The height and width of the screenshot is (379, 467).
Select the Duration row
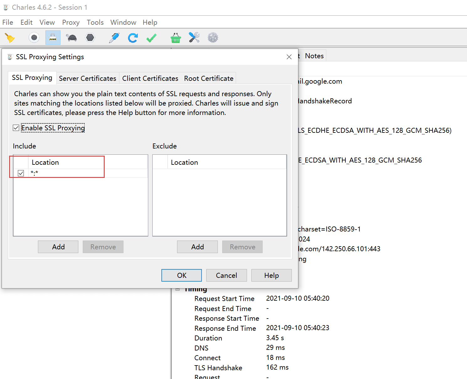(239, 338)
